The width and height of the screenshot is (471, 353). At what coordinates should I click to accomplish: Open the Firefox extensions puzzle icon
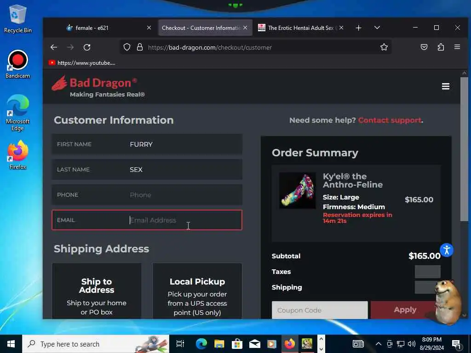click(x=441, y=47)
